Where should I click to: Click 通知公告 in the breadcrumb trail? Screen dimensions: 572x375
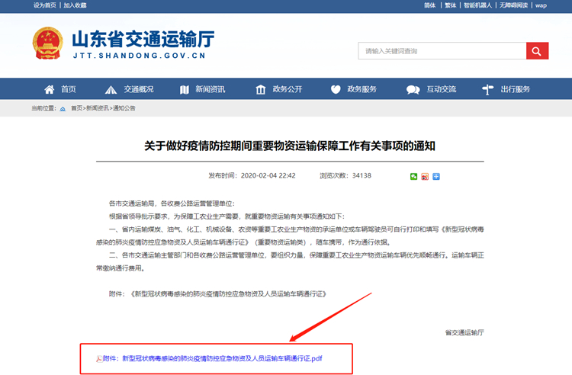click(124, 108)
